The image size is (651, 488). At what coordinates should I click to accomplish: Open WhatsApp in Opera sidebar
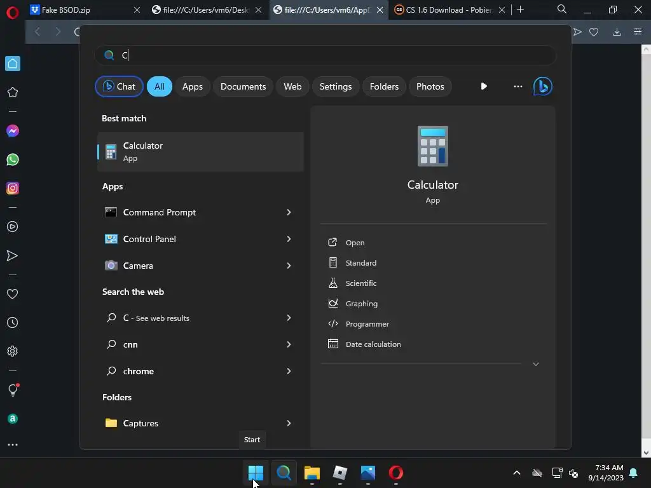(x=13, y=159)
